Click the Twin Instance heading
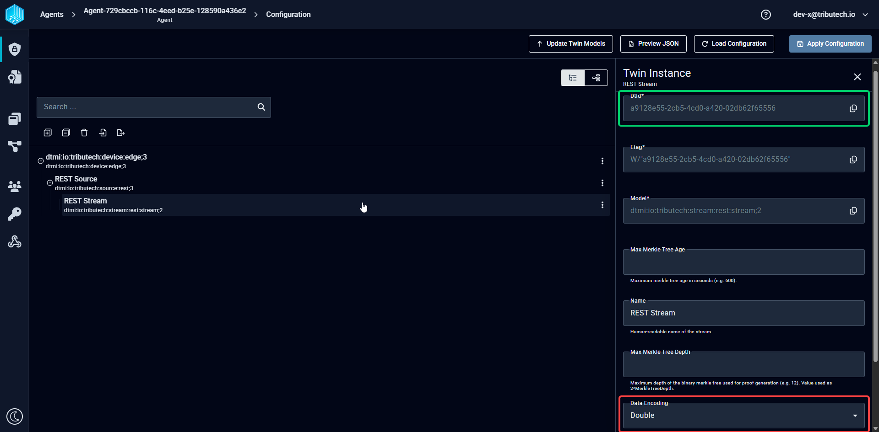The height and width of the screenshot is (432, 879). 657,73
